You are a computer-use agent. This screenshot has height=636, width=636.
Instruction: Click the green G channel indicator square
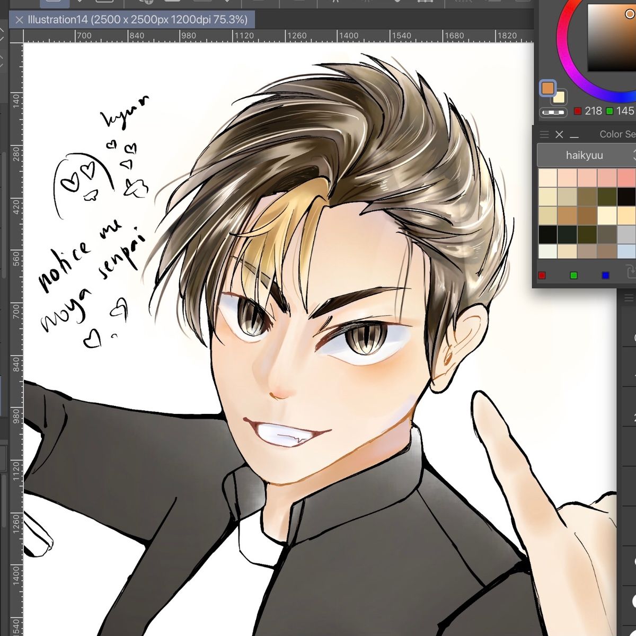(x=609, y=111)
